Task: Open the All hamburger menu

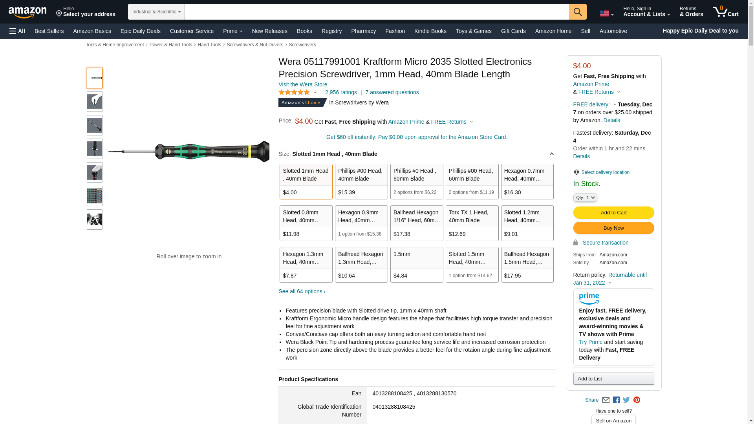Action: click(x=17, y=31)
